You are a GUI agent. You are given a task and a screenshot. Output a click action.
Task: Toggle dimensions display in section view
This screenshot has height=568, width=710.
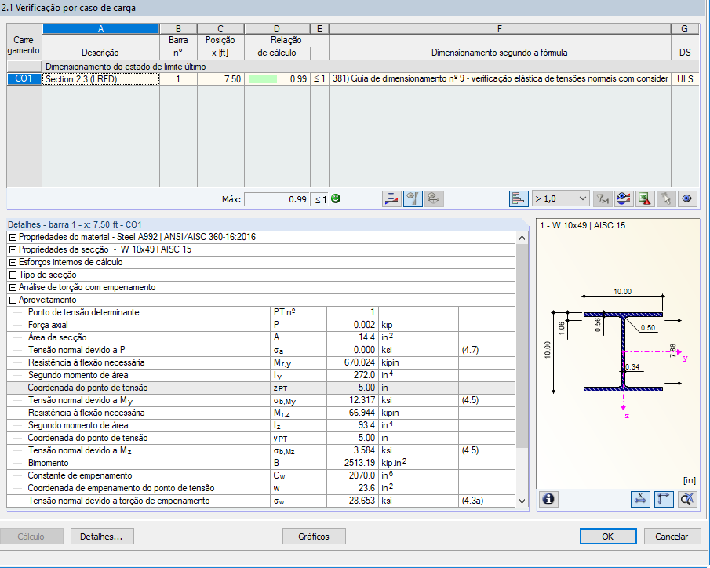(641, 499)
